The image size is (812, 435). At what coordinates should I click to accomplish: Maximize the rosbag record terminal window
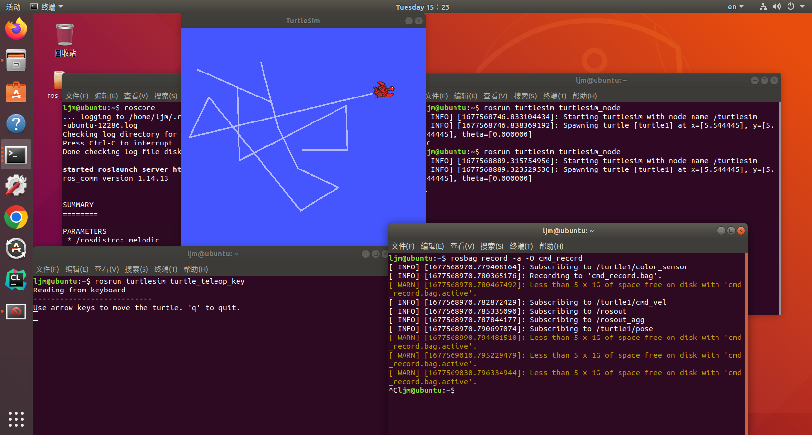click(731, 231)
